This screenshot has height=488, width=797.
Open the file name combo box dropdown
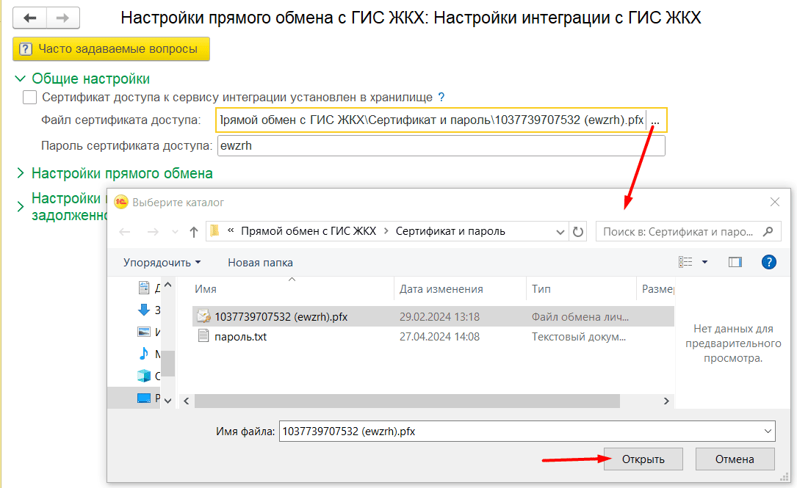pyautogui.click(x=768, y=431)
